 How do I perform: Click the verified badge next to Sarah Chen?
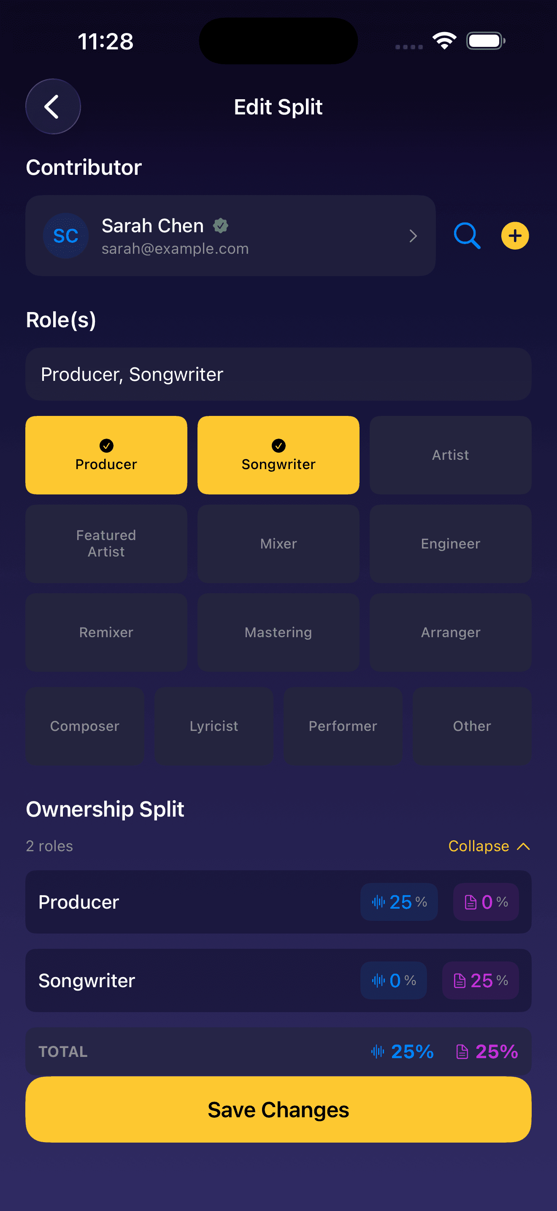221,225
